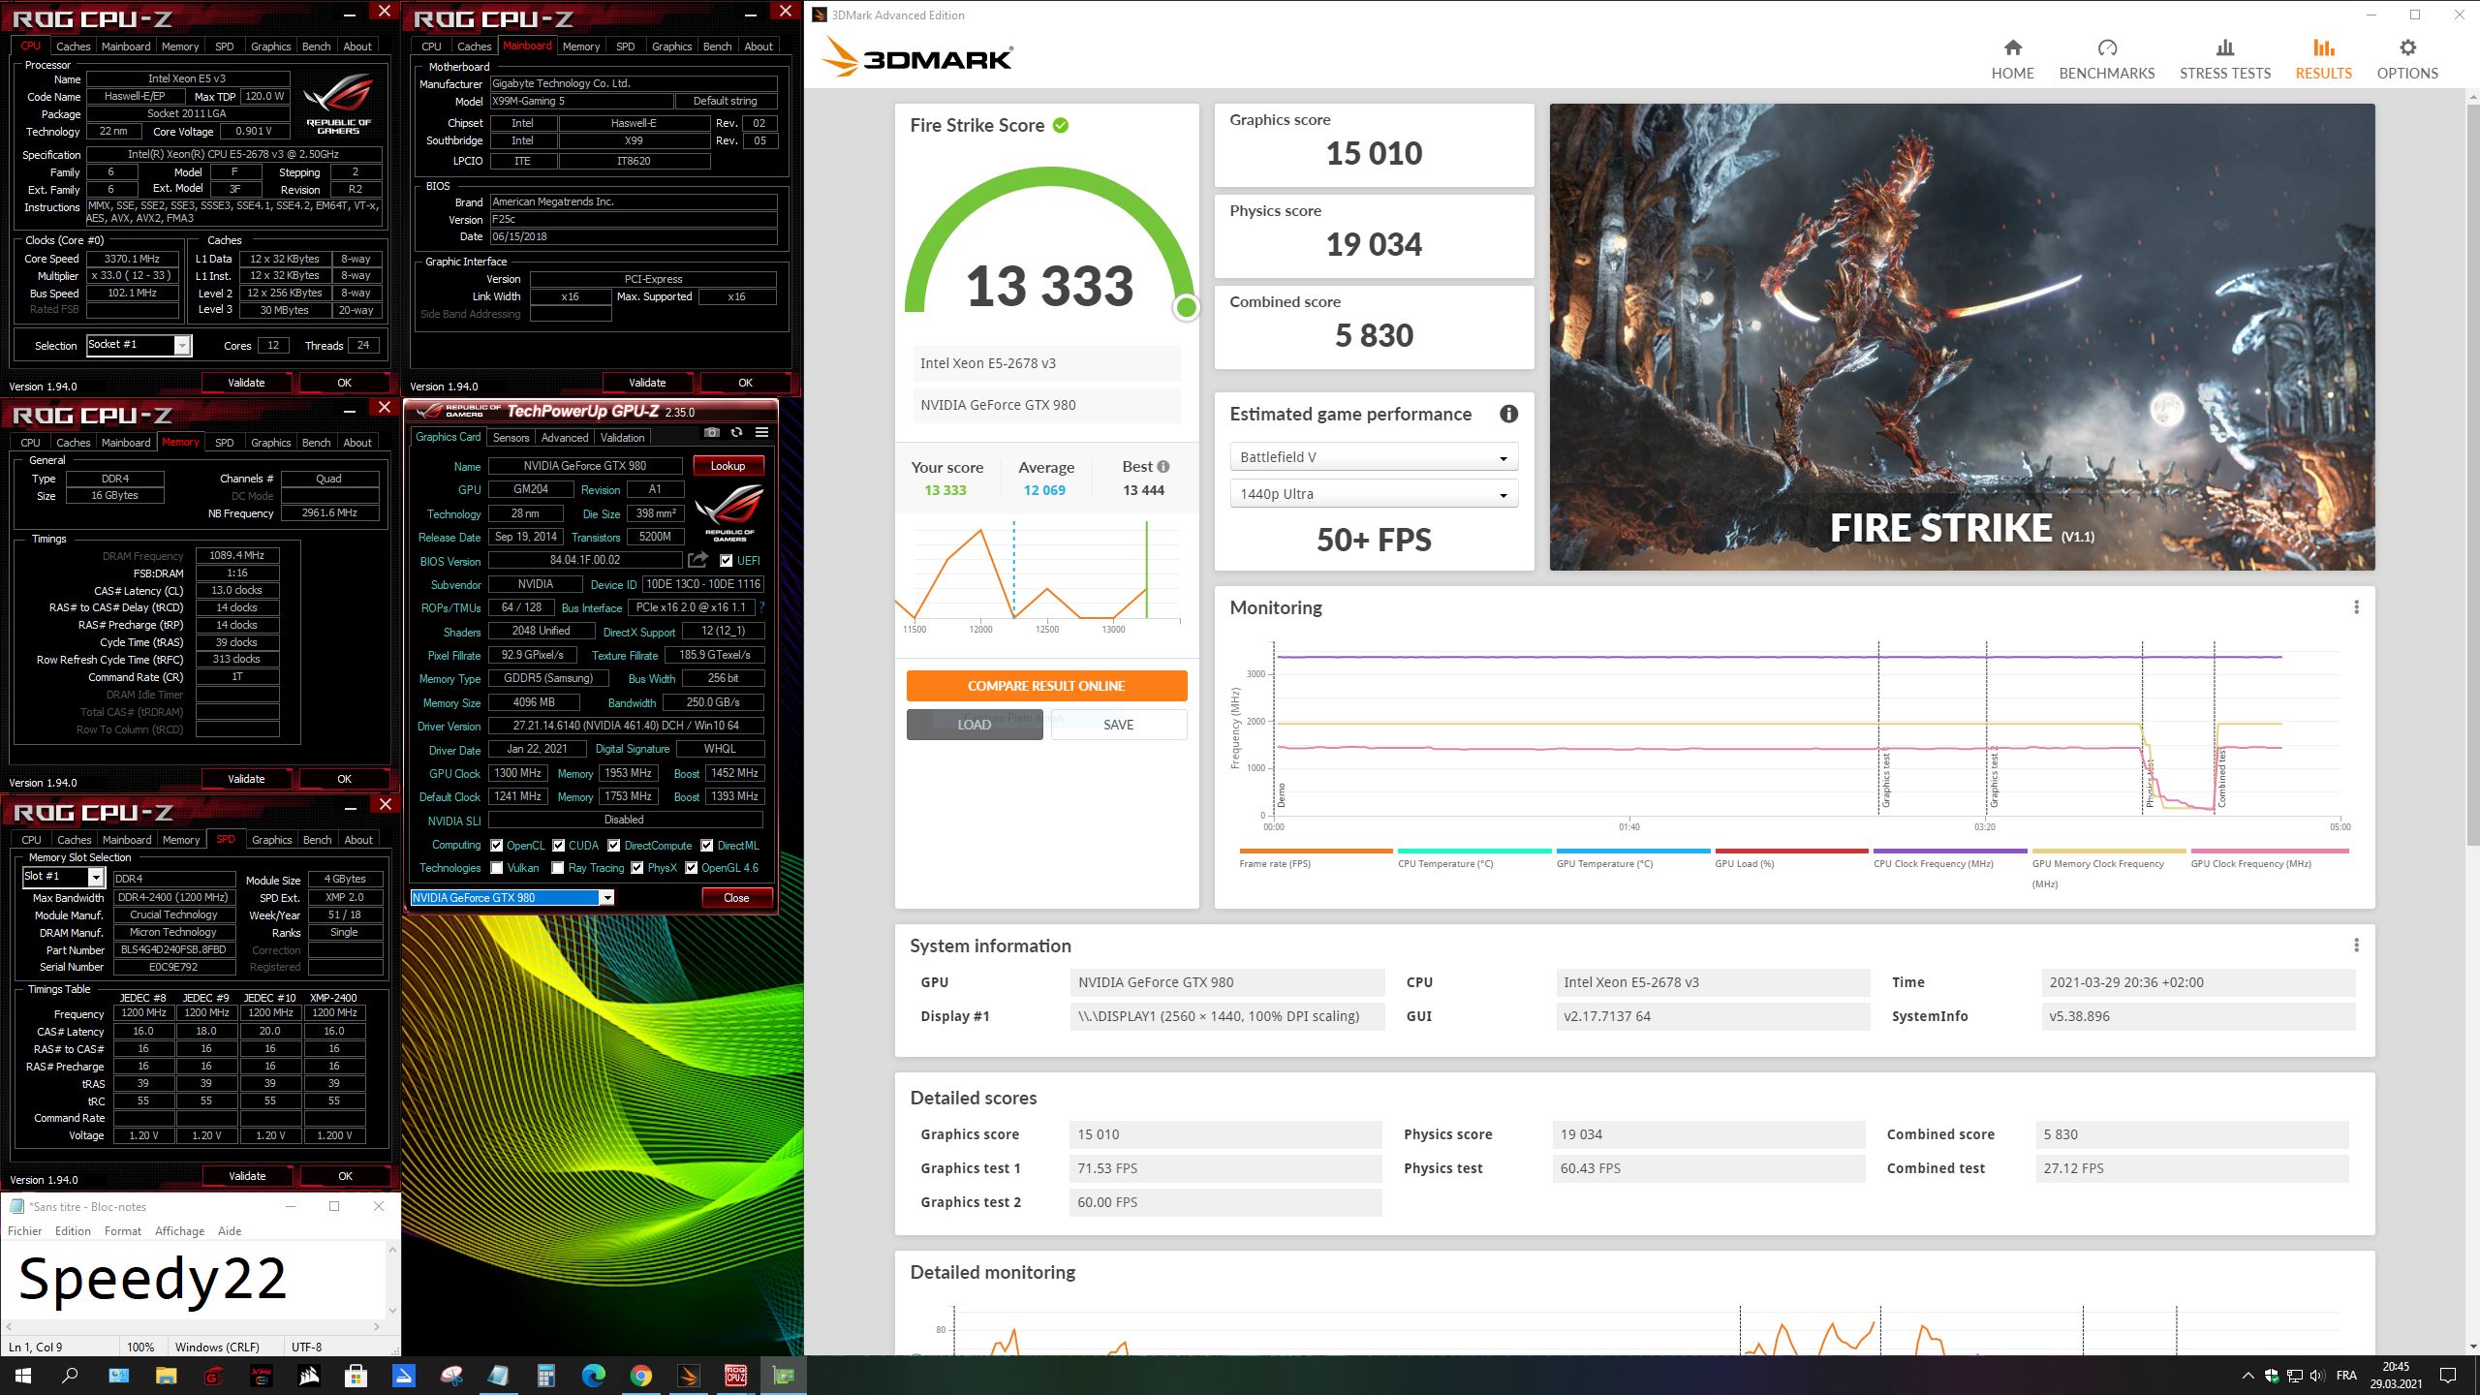This screenshot has width=2480, height=1395.
Task: Open Windows notification center
Action: (2448, 1376)
